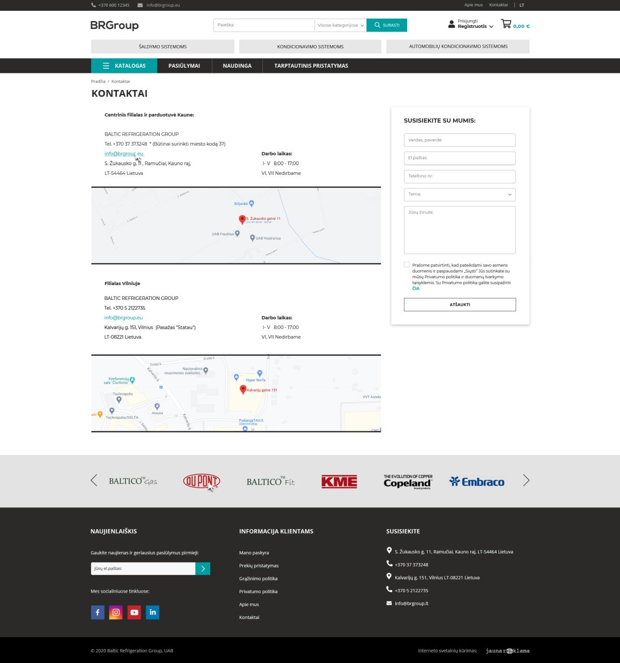This screenshot has width=620, height=663.
Task: Click the search magnifier button SURASTI
Action: (387, 25)
